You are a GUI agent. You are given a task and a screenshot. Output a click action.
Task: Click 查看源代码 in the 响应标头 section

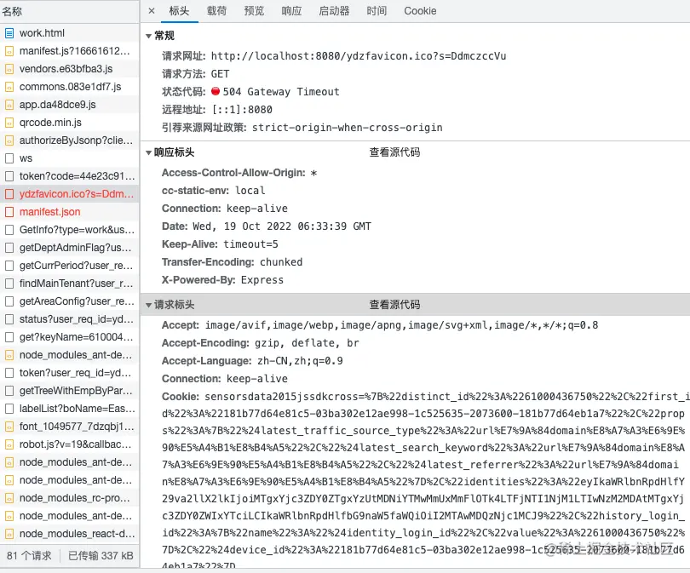[394, 152]
